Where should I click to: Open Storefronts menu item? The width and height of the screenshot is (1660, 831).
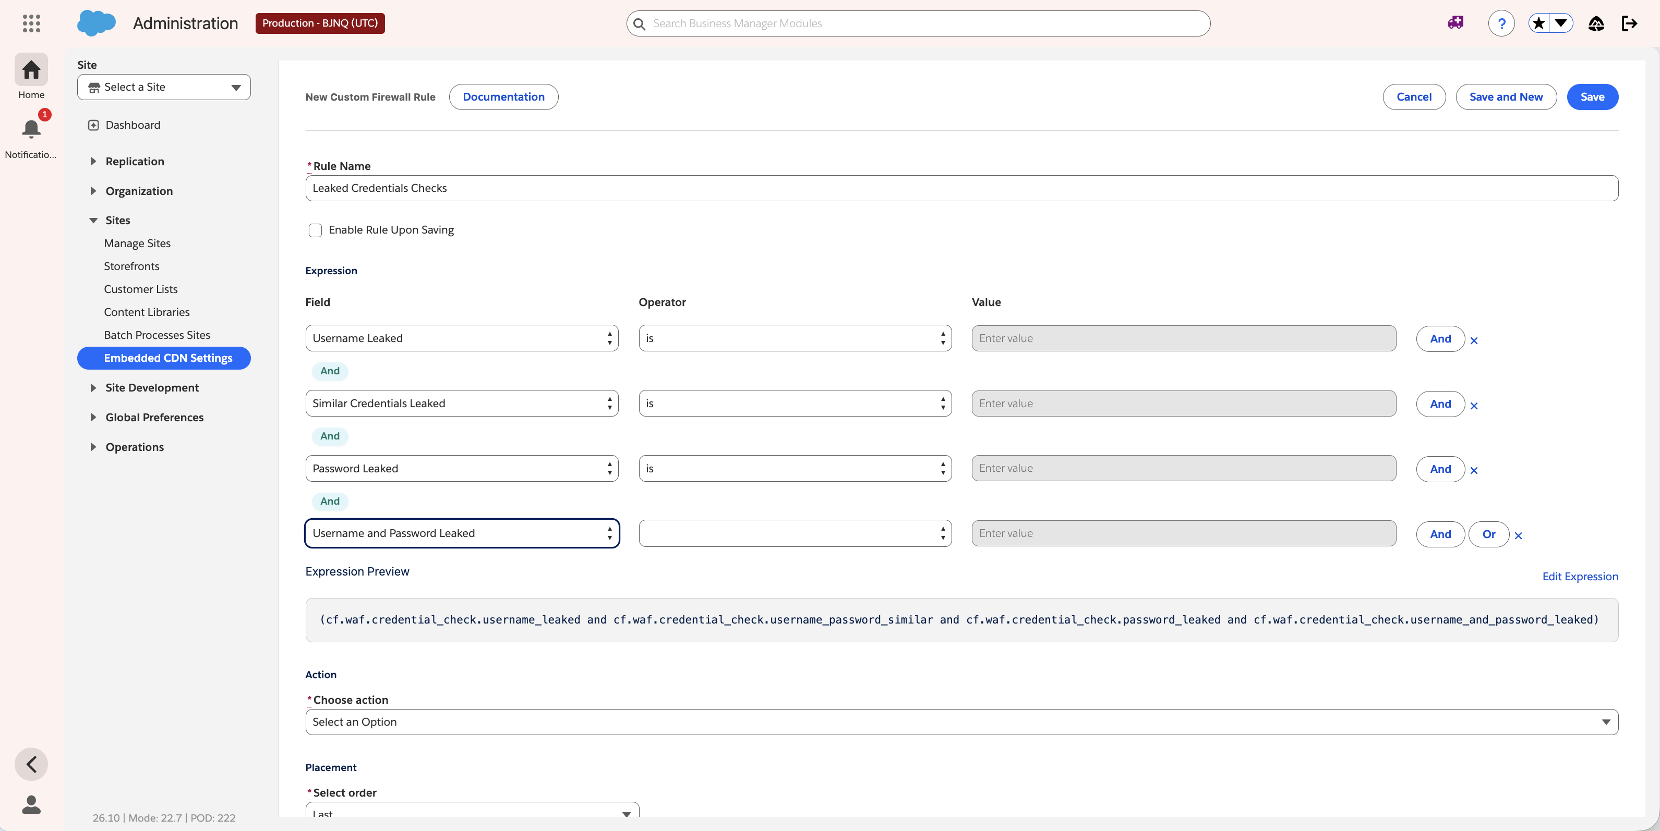point(131,266)
